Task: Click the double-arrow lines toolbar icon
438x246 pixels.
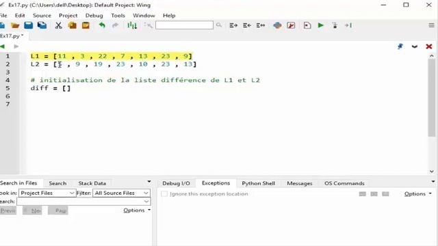Action: 261,25
